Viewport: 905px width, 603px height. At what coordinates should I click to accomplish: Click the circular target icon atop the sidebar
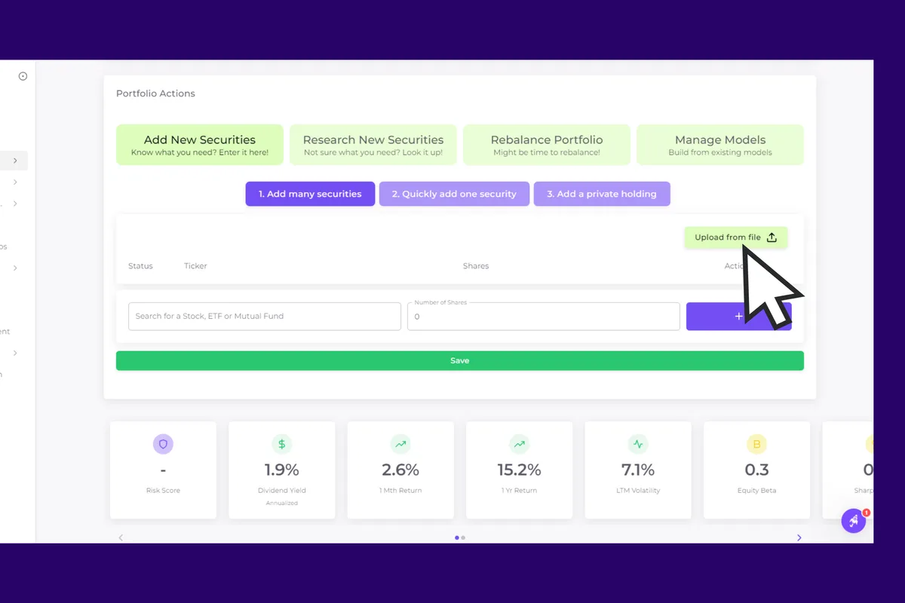point(23,75)
